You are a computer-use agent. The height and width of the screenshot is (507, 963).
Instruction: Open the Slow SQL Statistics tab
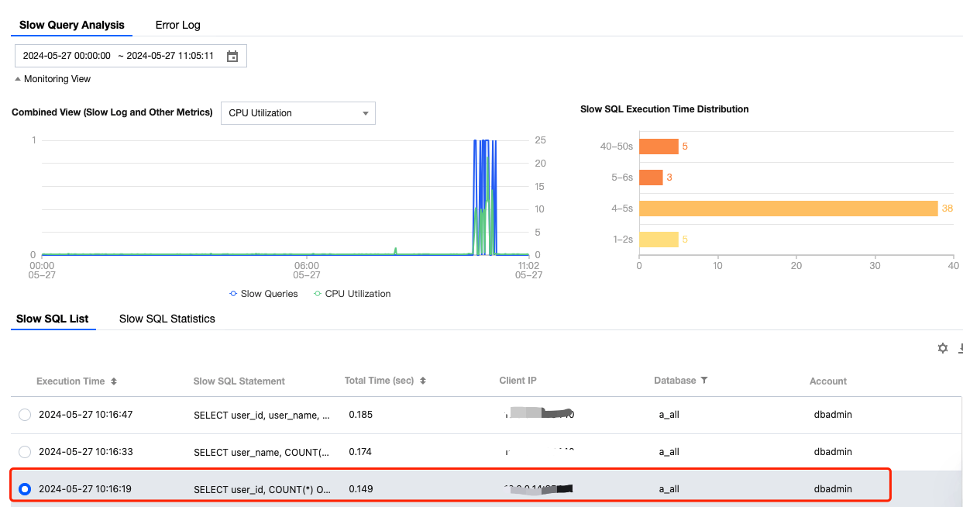pos(167,319)
